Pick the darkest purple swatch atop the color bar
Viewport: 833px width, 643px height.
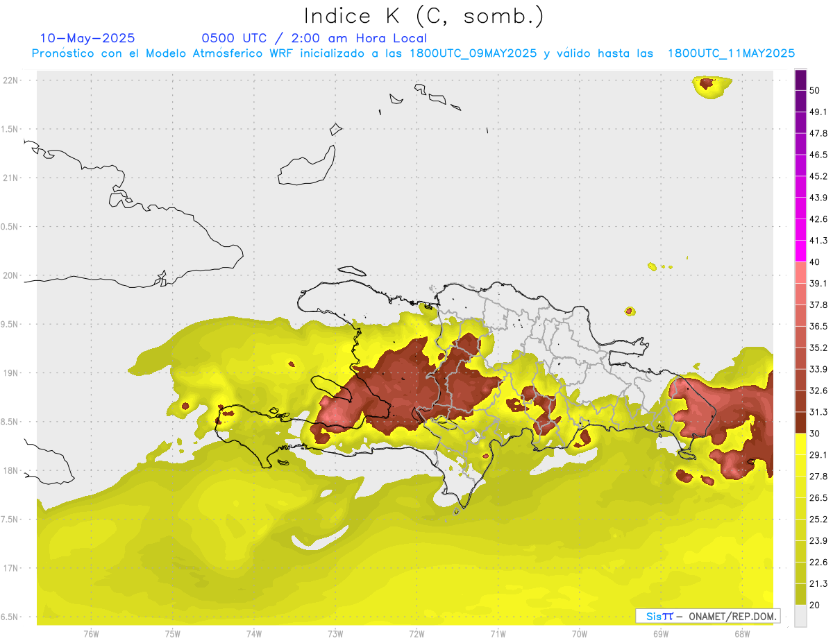pyautogui.click(x=800, y=80)
